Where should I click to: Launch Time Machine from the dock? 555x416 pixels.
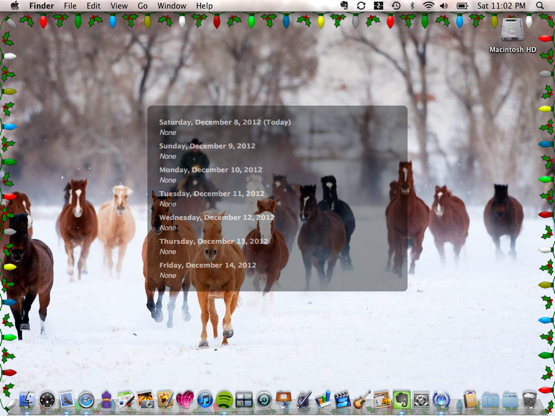click(264, 400)
